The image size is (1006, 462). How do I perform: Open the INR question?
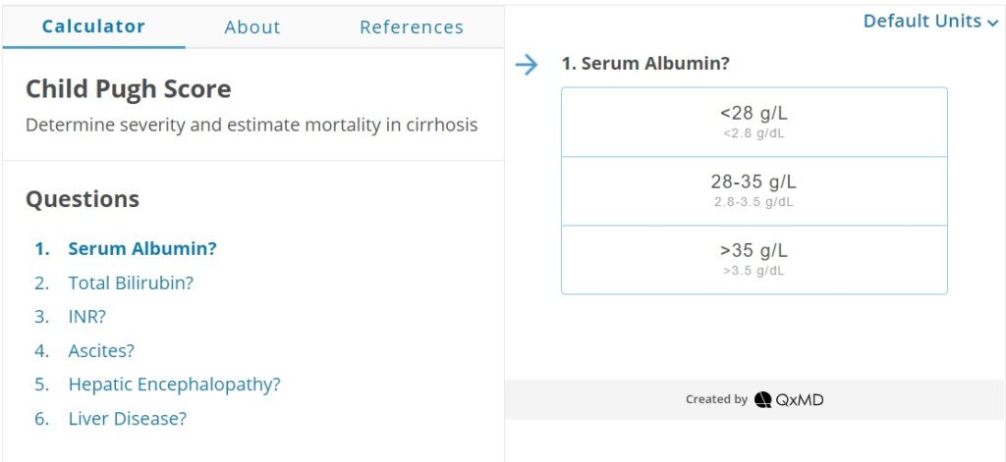tap(87, 317)
